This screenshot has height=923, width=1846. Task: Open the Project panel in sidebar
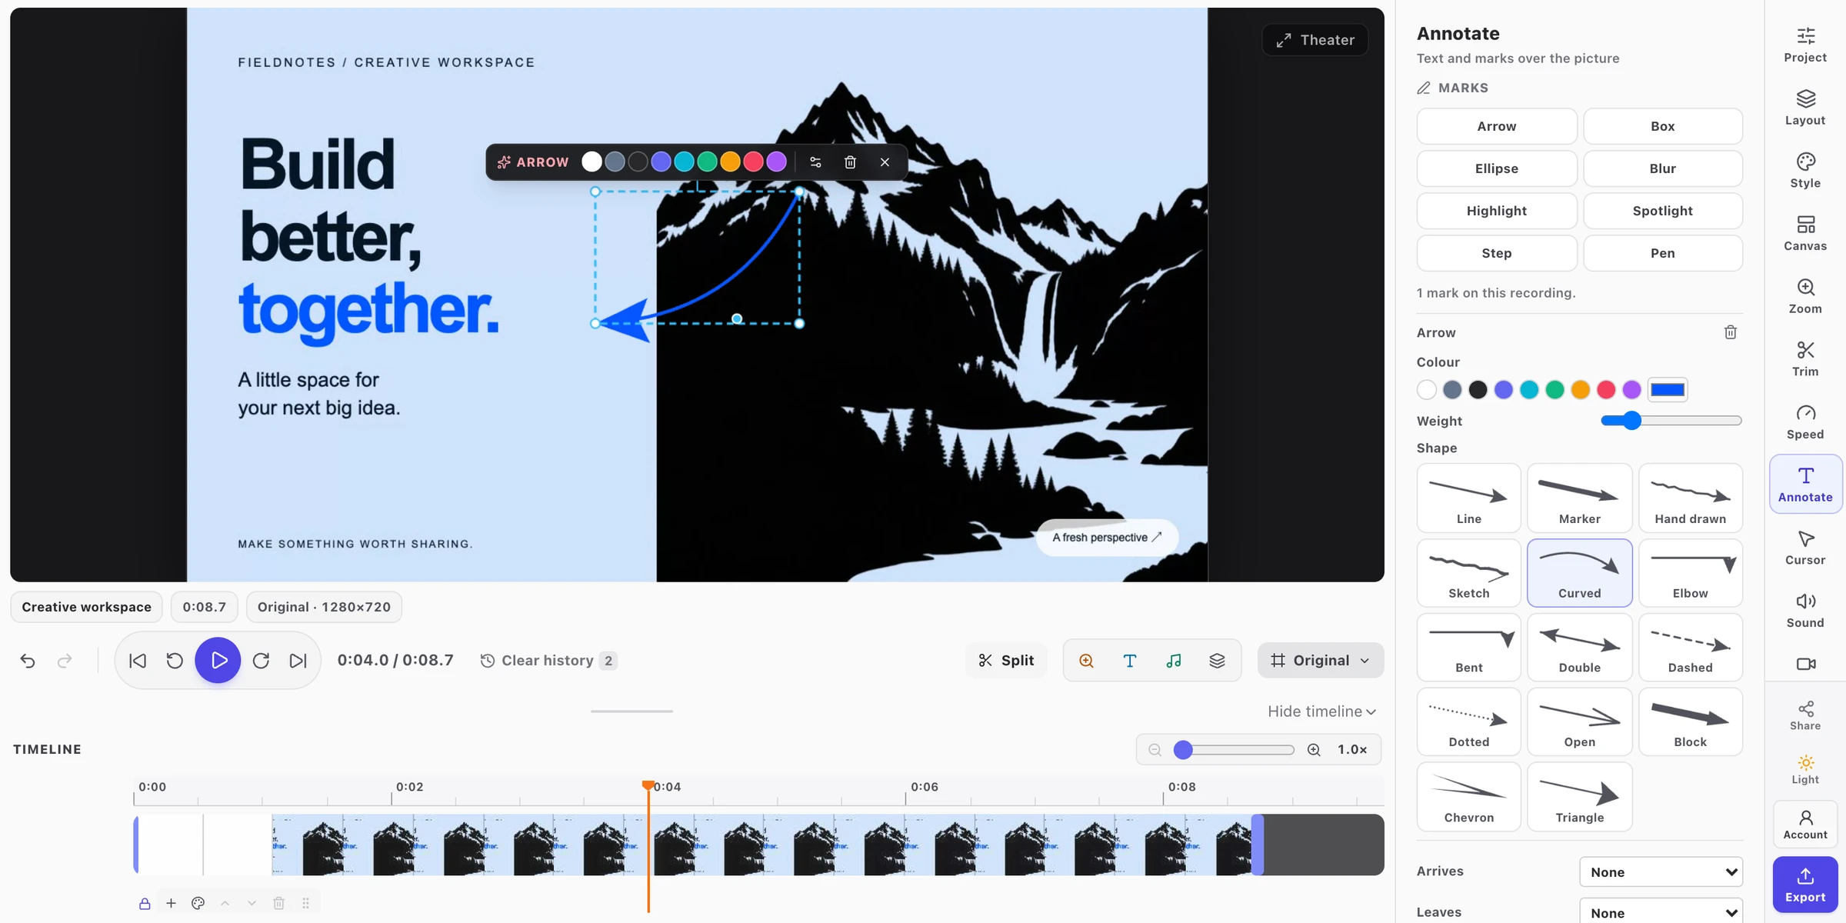coord(1805,45)
